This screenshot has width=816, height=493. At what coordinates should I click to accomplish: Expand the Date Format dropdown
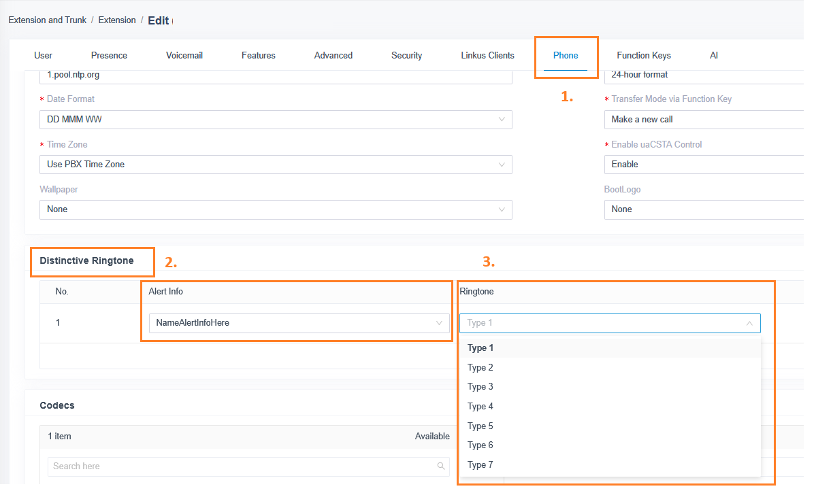coord(275,120)
